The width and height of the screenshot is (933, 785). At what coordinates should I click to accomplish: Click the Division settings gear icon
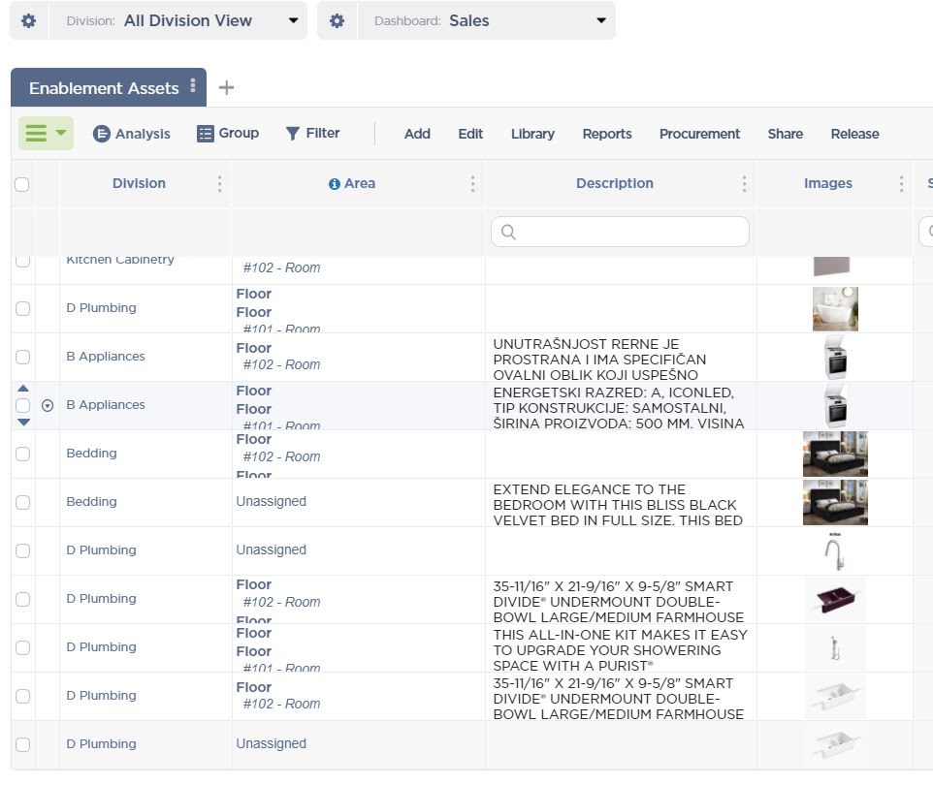(29, 20)
